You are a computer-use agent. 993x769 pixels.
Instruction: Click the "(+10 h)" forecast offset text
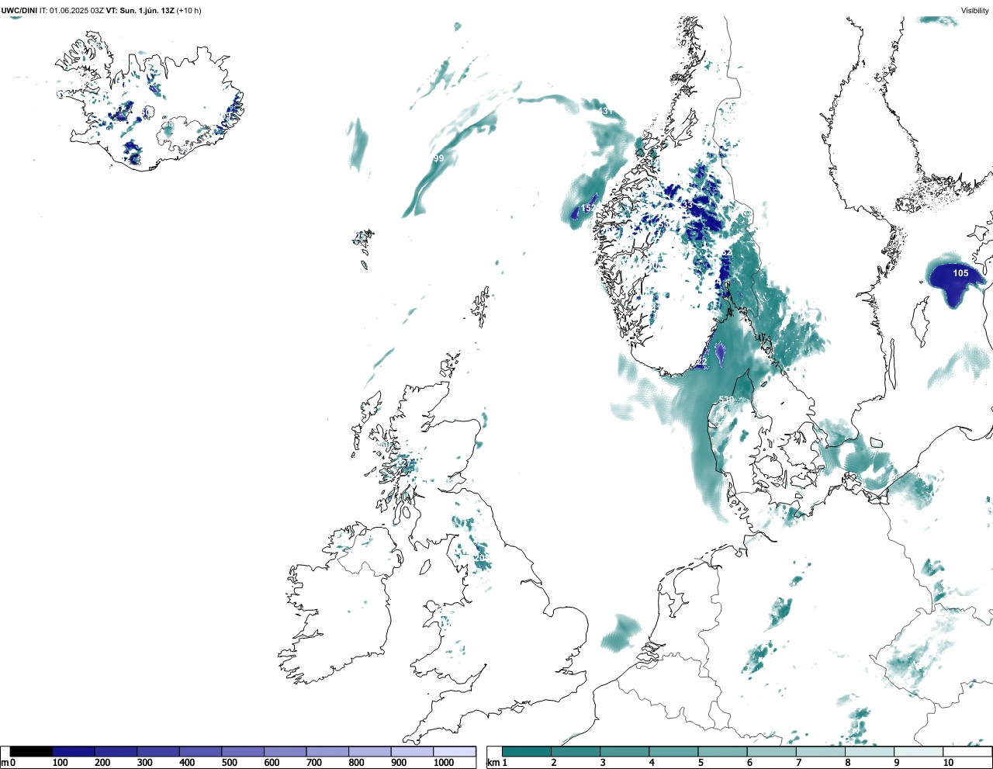[x=189, y=10]
